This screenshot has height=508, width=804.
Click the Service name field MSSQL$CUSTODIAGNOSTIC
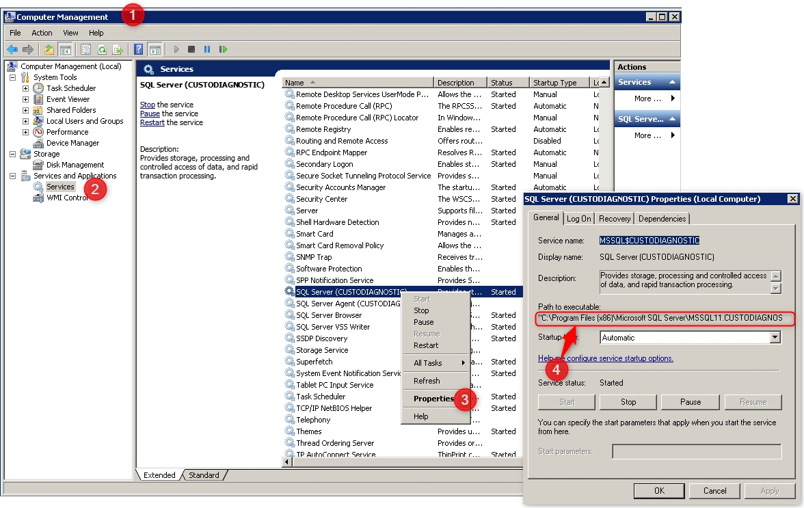coord(649,241)
